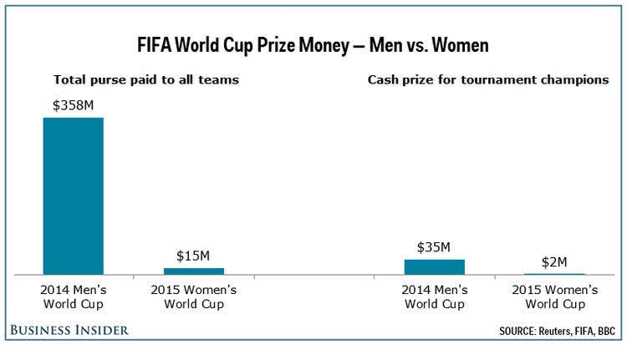Select the tiny $2M women's champions bar

coord(553,273)
